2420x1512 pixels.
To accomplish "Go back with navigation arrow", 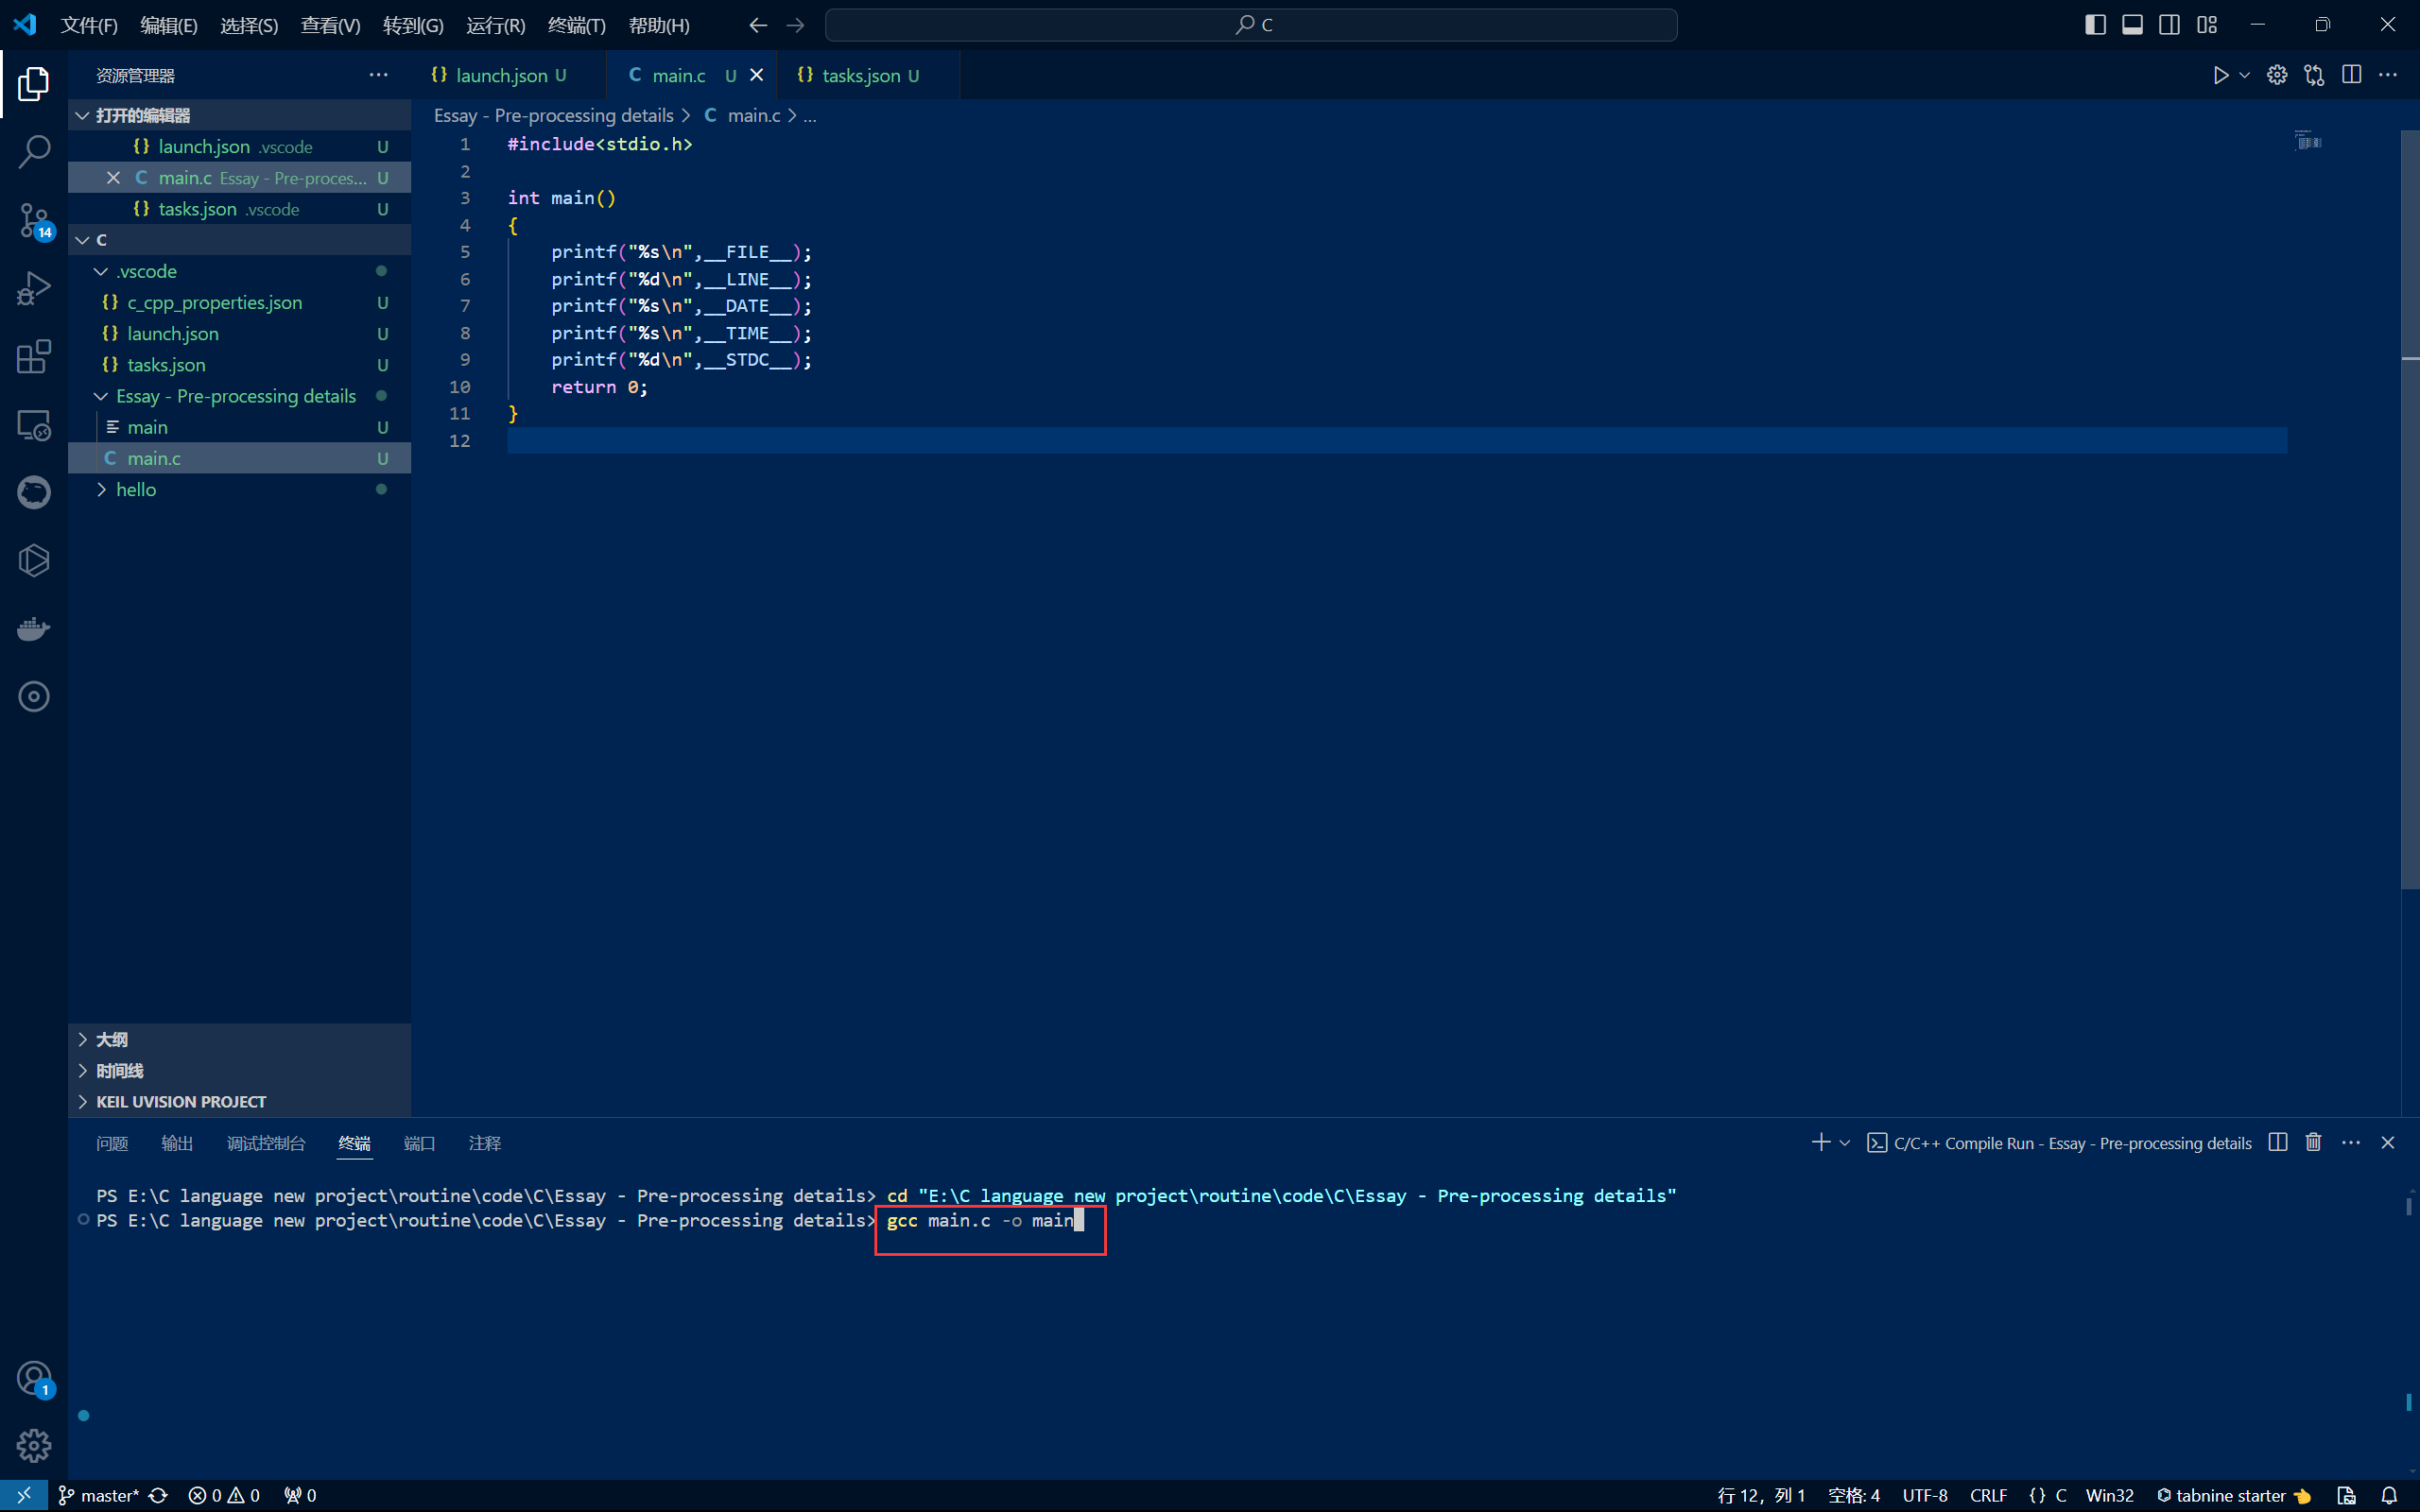I will pos(758,25).
